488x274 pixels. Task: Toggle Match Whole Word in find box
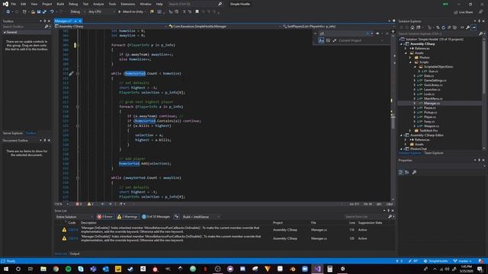[328, 40]
